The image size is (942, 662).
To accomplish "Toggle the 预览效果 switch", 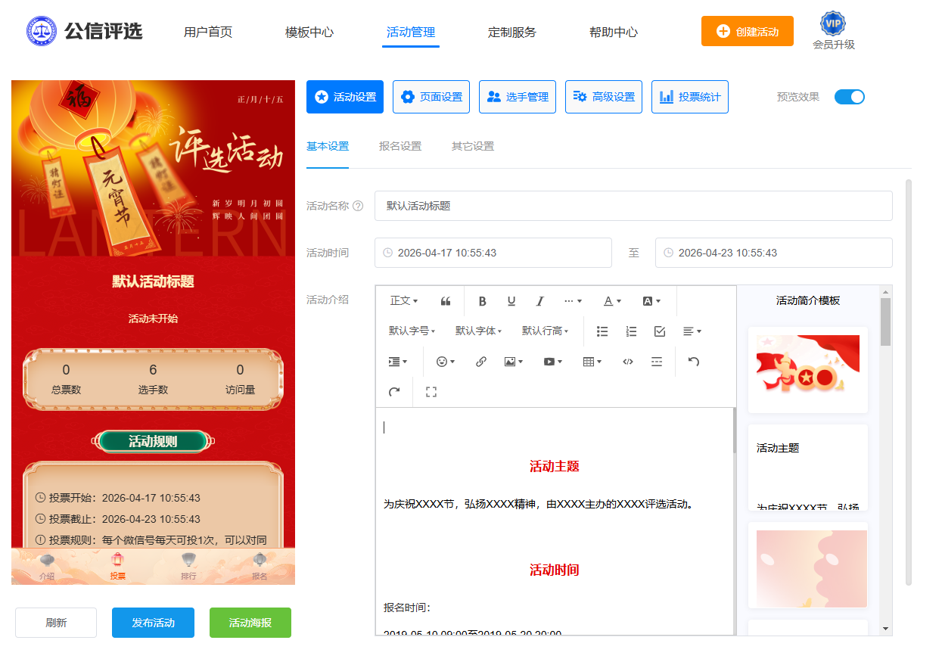I will (x=849, y=97).
